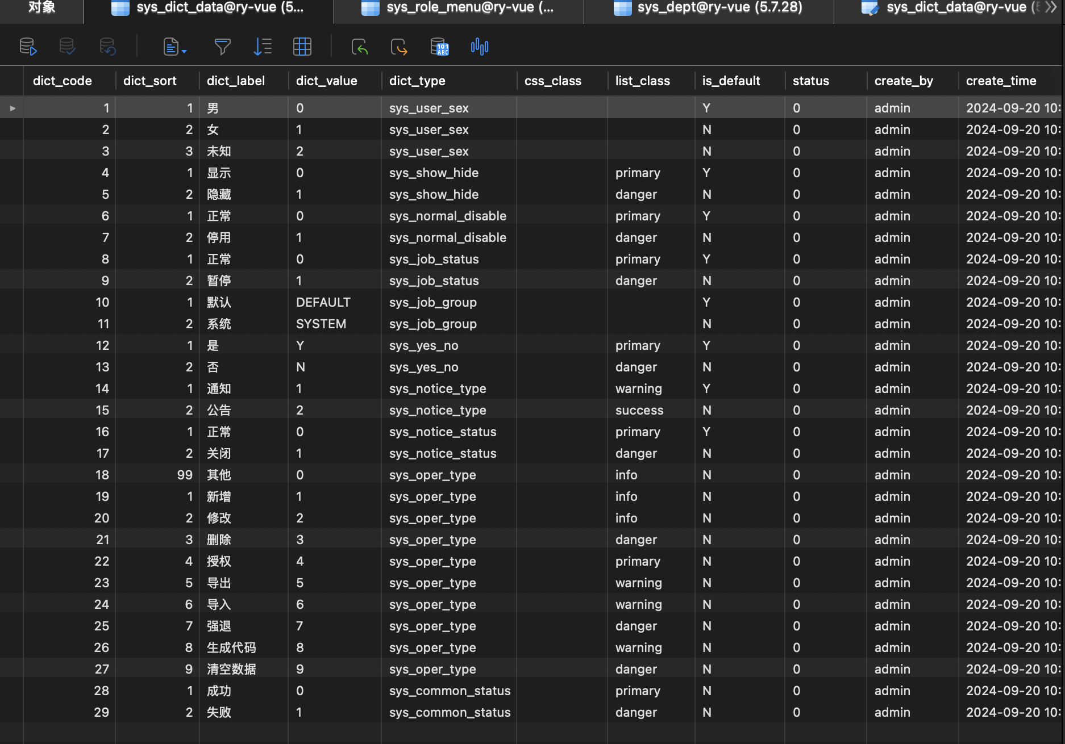Switch to the 对象 tab

point(42,8)
